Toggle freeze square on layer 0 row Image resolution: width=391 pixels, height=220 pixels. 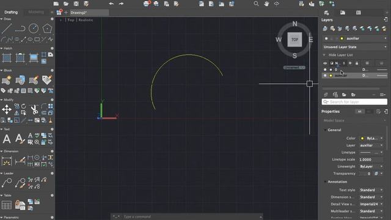(331, 70)
